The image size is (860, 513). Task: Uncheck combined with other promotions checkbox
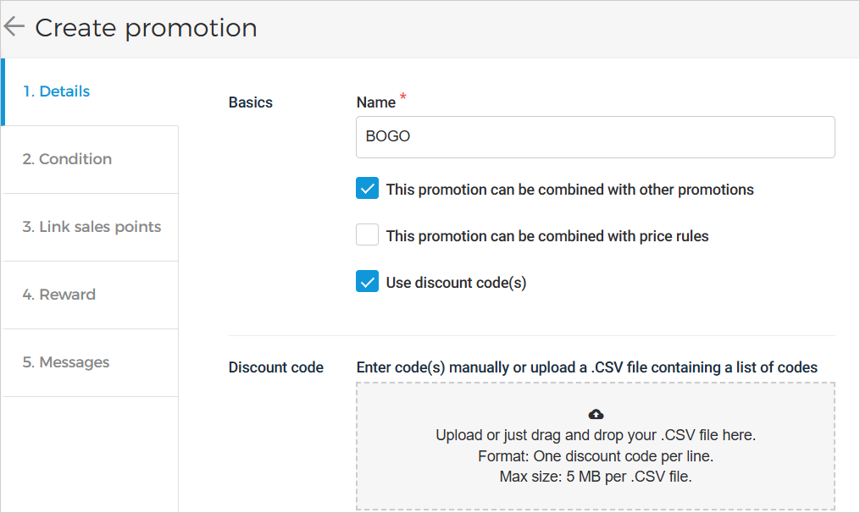pos(367,189)
